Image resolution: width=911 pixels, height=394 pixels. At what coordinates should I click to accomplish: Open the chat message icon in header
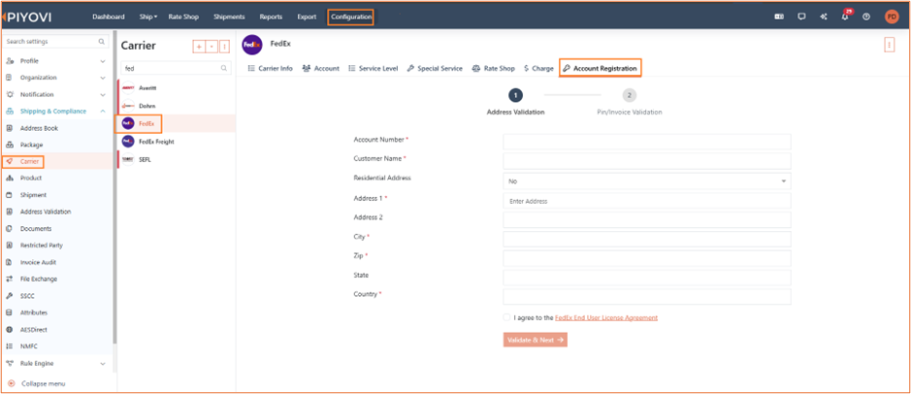point(801,16)
